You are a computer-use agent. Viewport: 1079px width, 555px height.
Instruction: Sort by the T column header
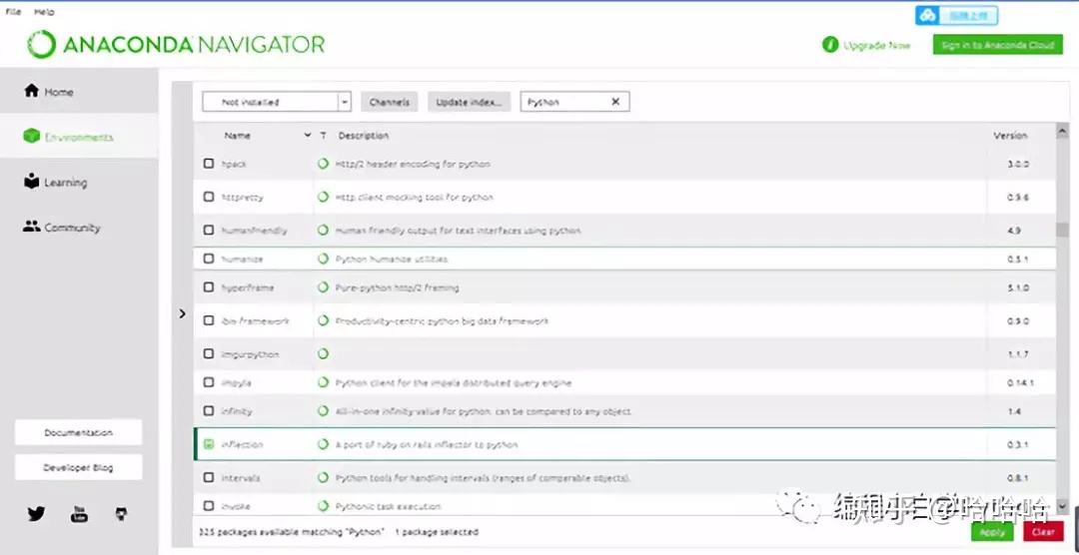tap(323, 136)
